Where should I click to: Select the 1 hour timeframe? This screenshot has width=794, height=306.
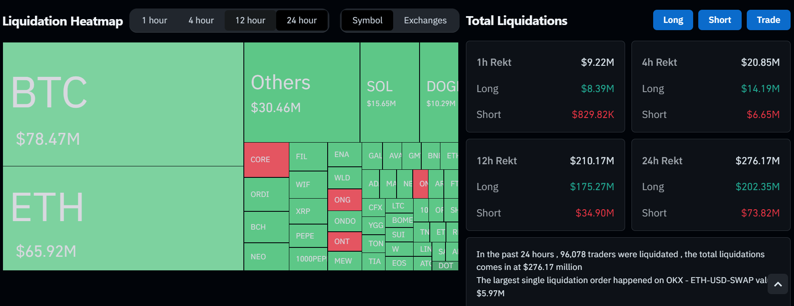(154, 20)
